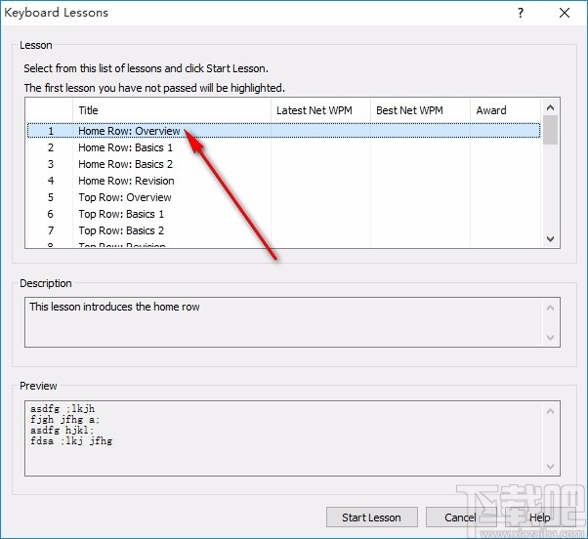The height and width of the screenshot is (539, 588).
Task: Click the Best Net WPM column header
Action: pyautogui.click(x=420, y=110)
